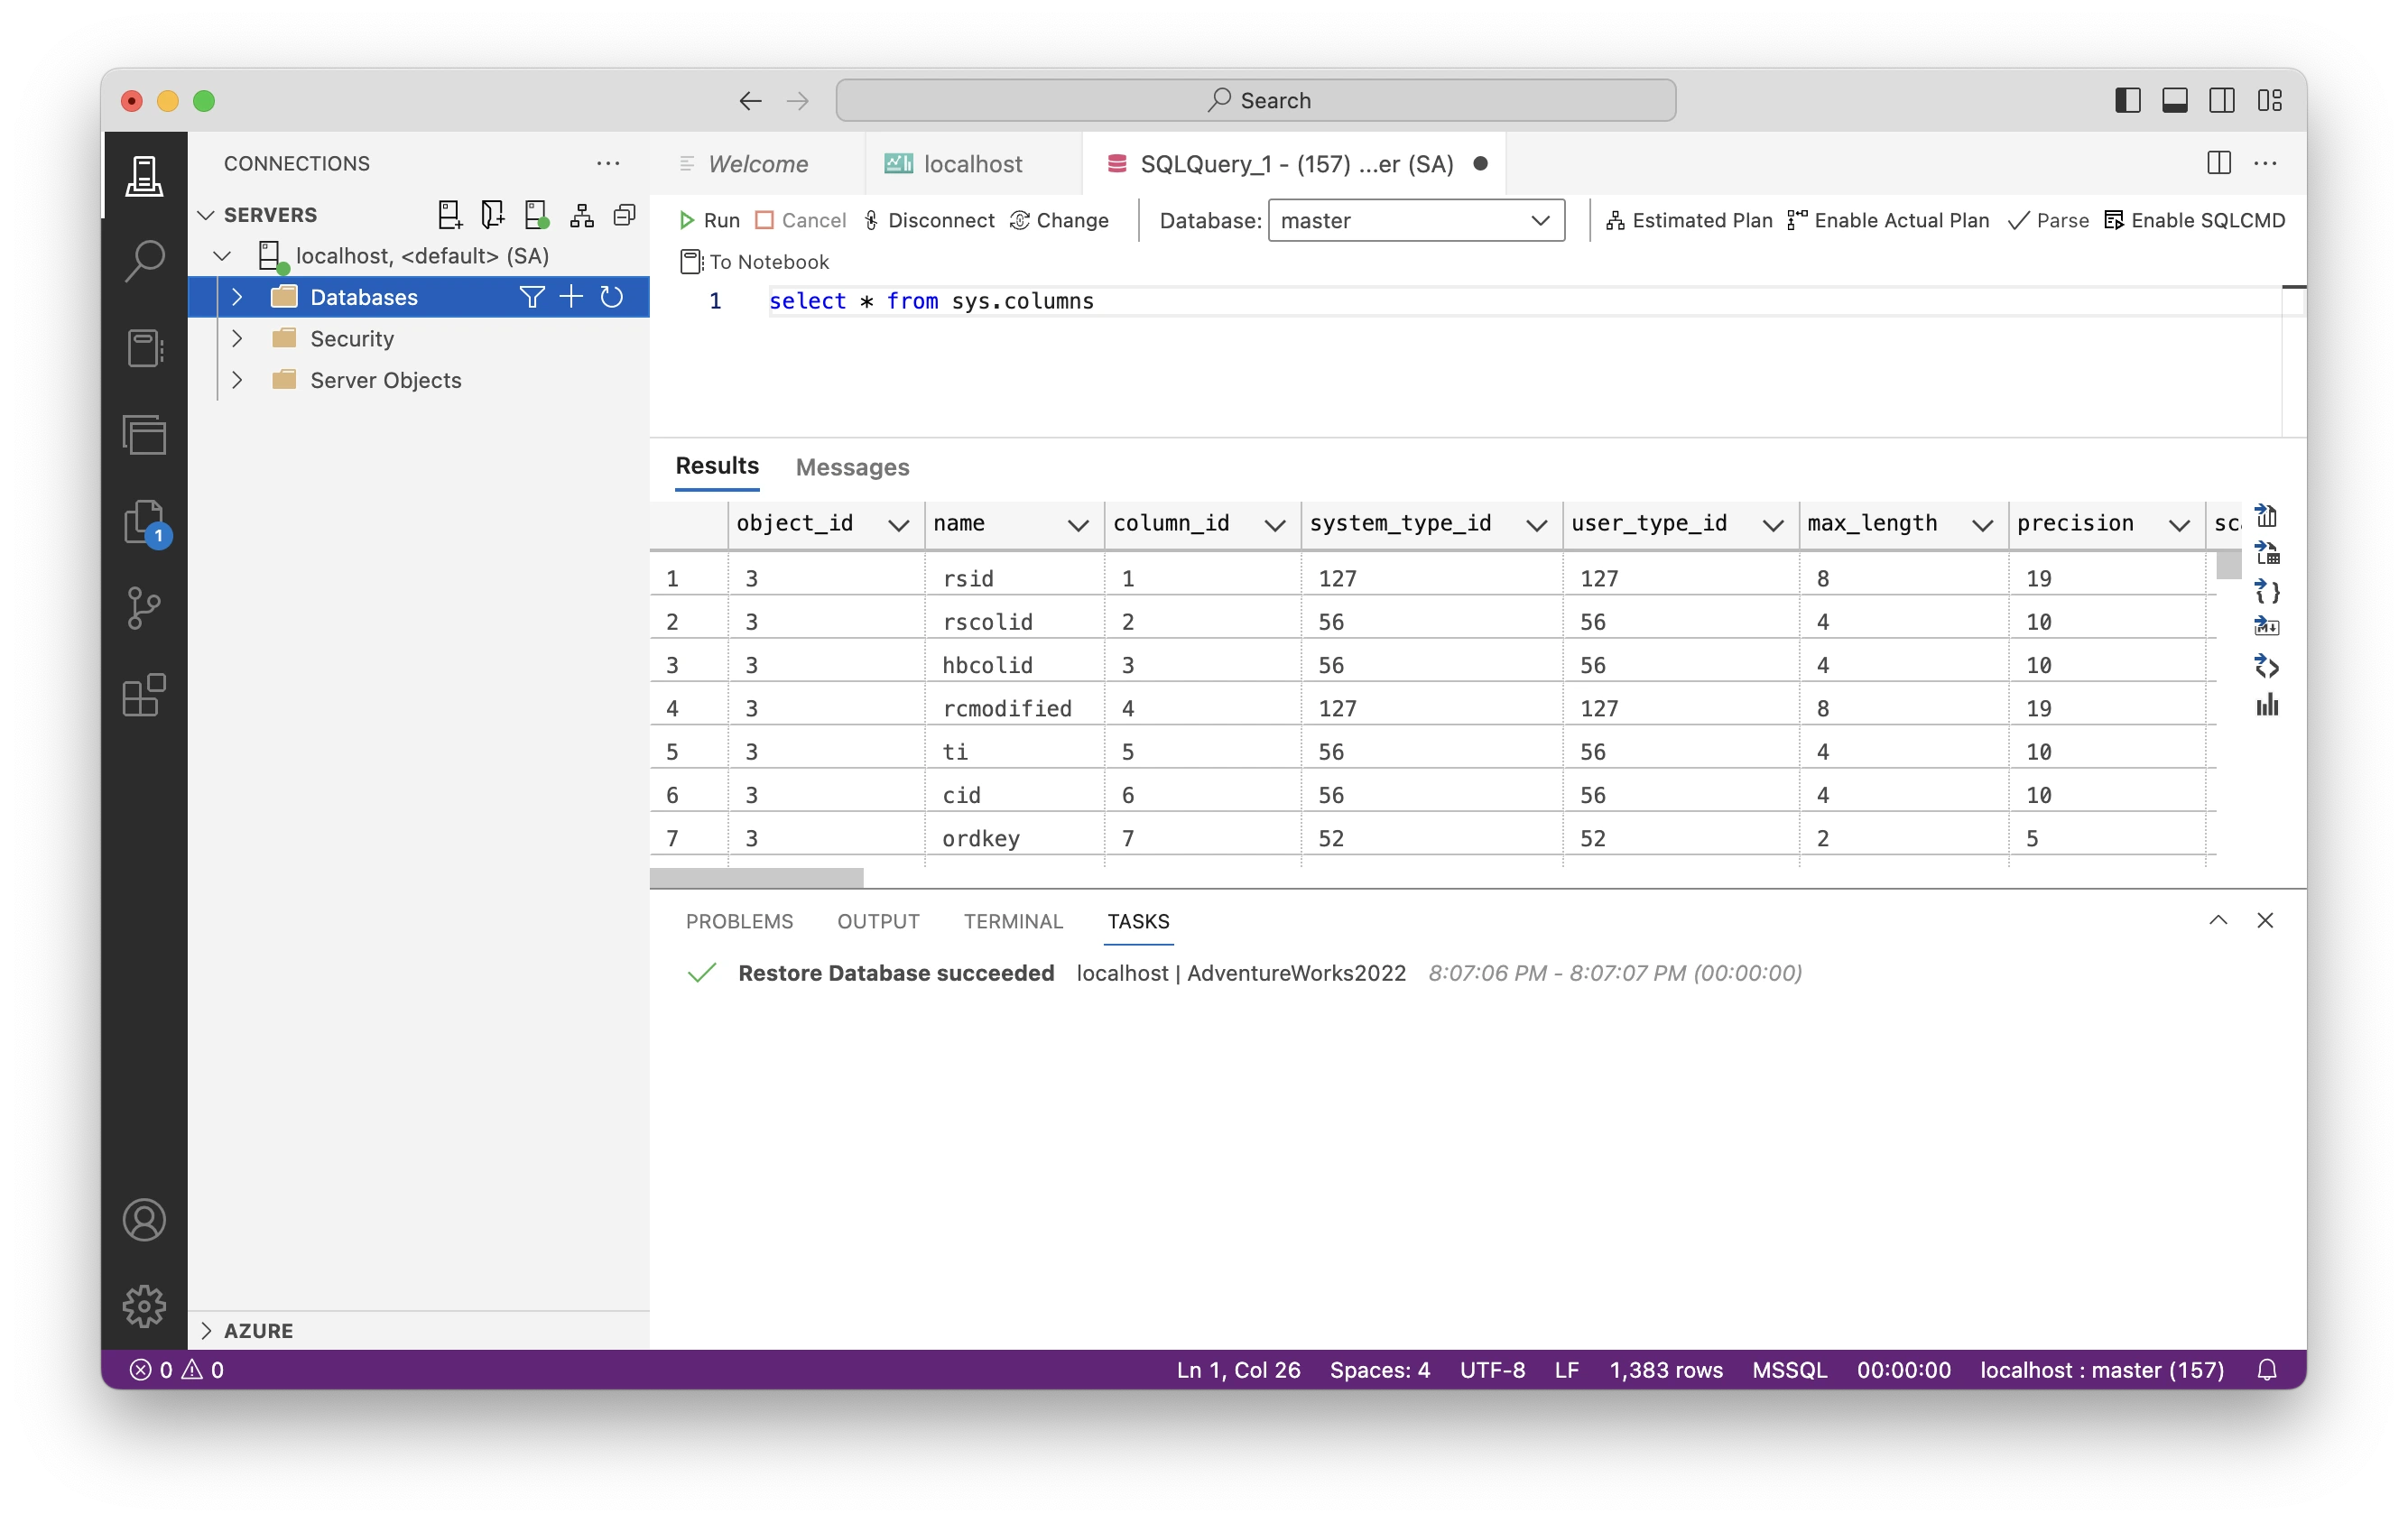
Task: Parse the query
Action: [x=2048, y=221]
